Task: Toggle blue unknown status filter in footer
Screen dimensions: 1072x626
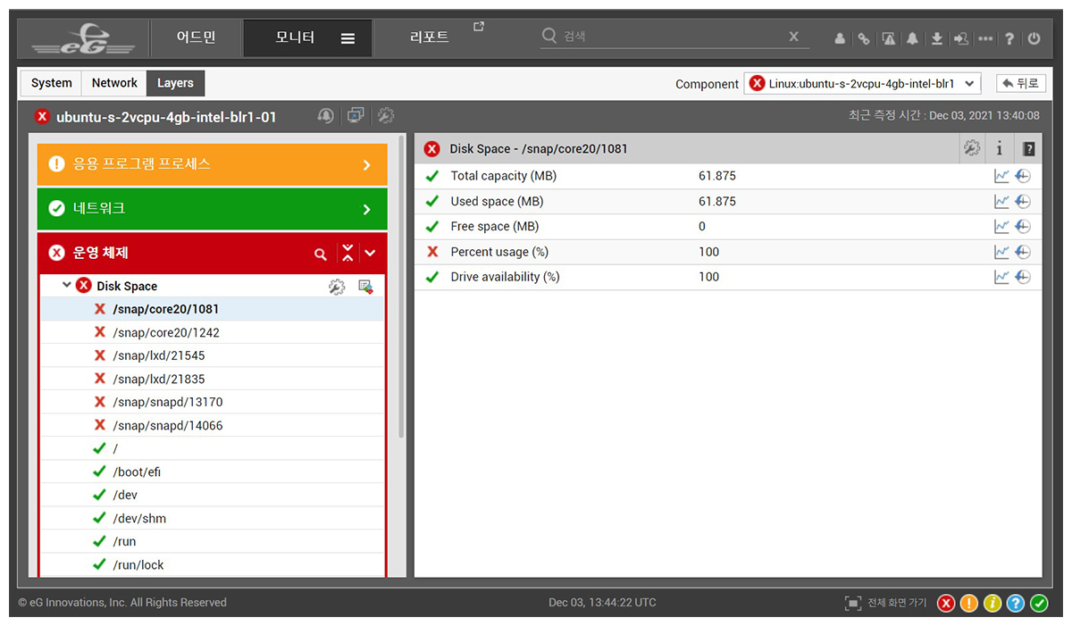Action: (x=1015, y=603)
